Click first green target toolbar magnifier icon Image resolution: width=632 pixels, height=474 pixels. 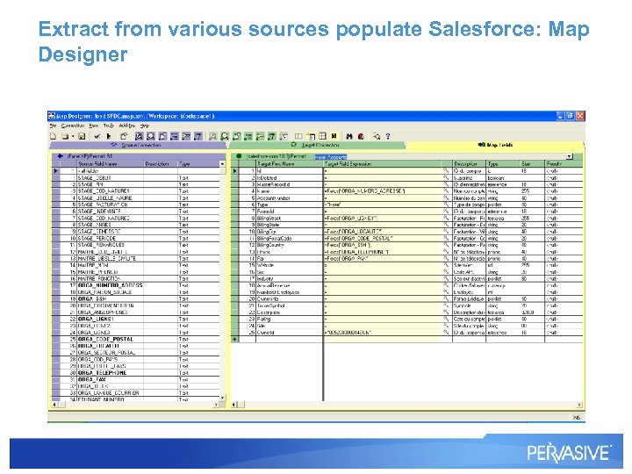click(x=212, y=136)
